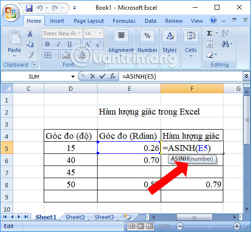The width and height of the screenshot is (251, 232).
Task: Click the horizontal scrollbar thumb
Action: (194, 217)
